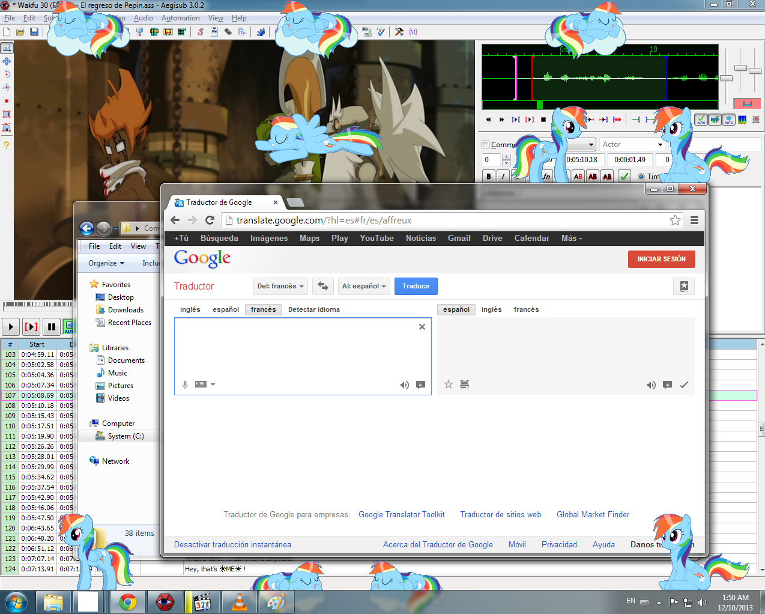Swap languages with the arrows button
This screenshot has height=614, width=765.
point(323,286)
